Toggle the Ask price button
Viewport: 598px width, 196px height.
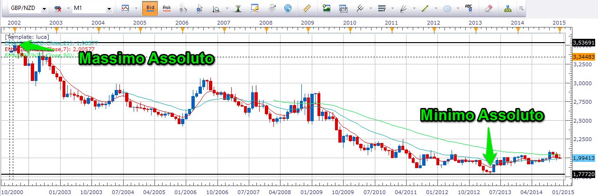tap(167, 8)
